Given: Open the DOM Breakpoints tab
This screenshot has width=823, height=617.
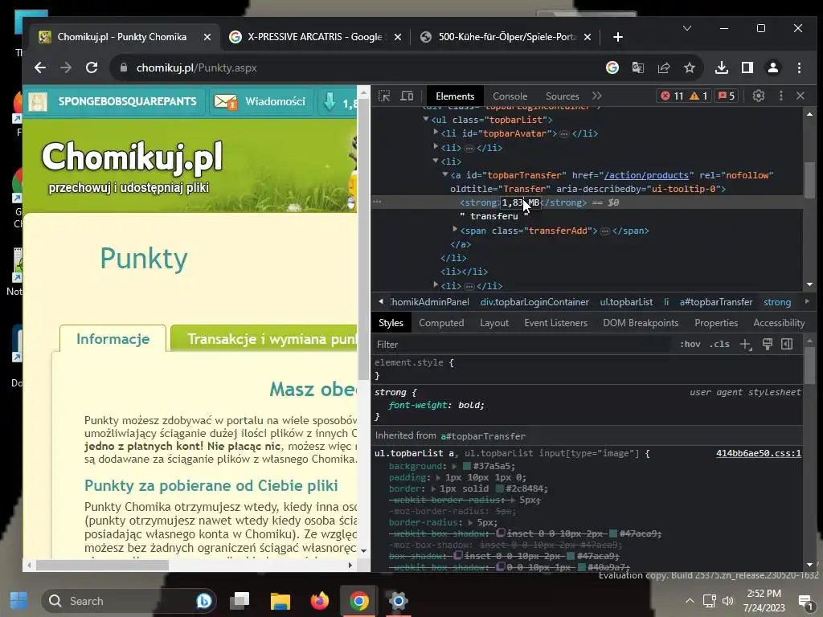Looking at the screenshot, I should click(x=641, y=323).
